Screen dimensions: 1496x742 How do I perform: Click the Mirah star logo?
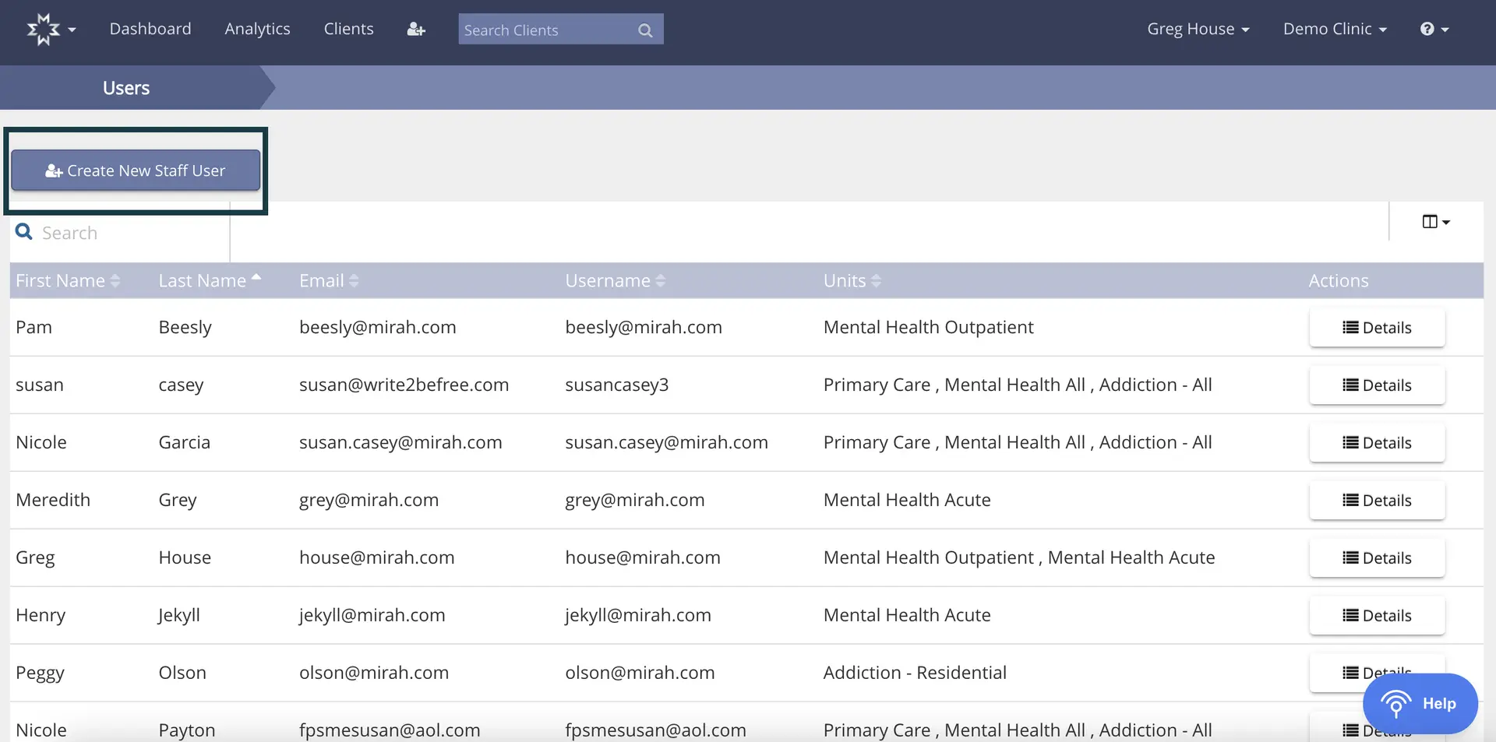coord(44,29)
